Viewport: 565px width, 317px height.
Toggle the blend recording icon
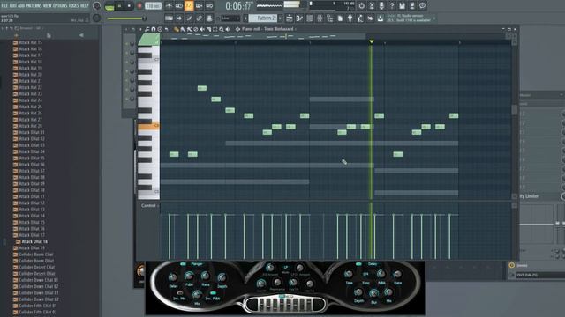pos(199,6)
